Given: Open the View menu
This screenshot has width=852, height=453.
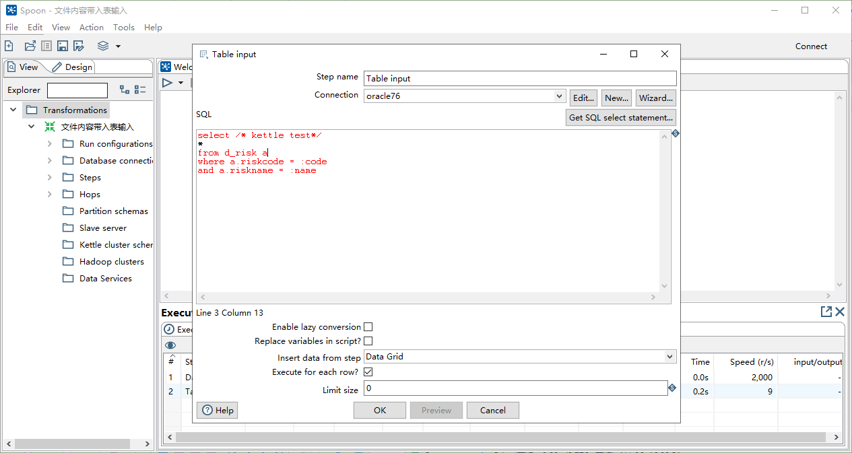Looking at the screenshot, I should click(x=61, y=28).
